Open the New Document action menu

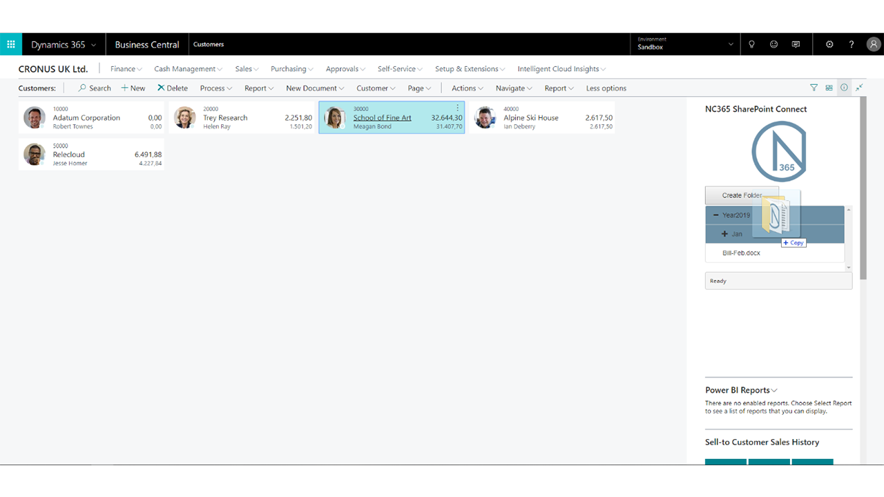(x=316, y=88)
